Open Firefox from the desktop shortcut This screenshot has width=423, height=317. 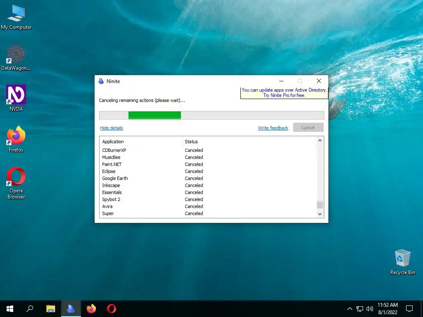pos(16,139)
